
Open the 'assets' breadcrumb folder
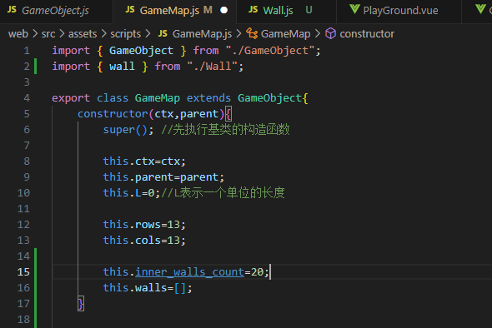click(83, 34)
